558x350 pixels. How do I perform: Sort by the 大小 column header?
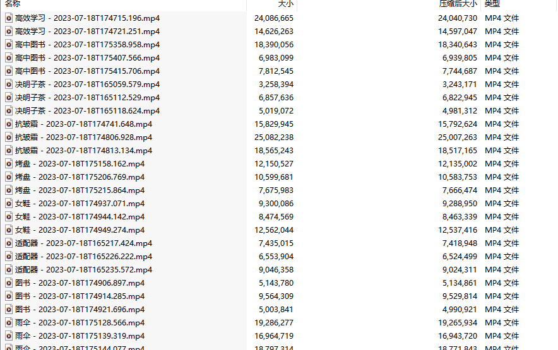tap(286, 4)
